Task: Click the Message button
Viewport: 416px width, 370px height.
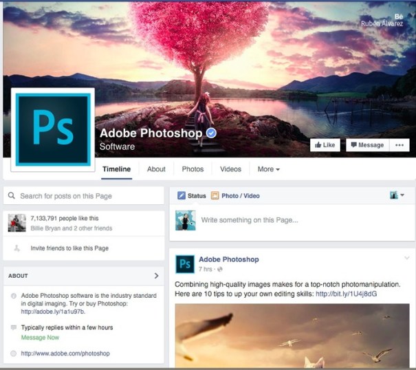Action: coord(367,145)
